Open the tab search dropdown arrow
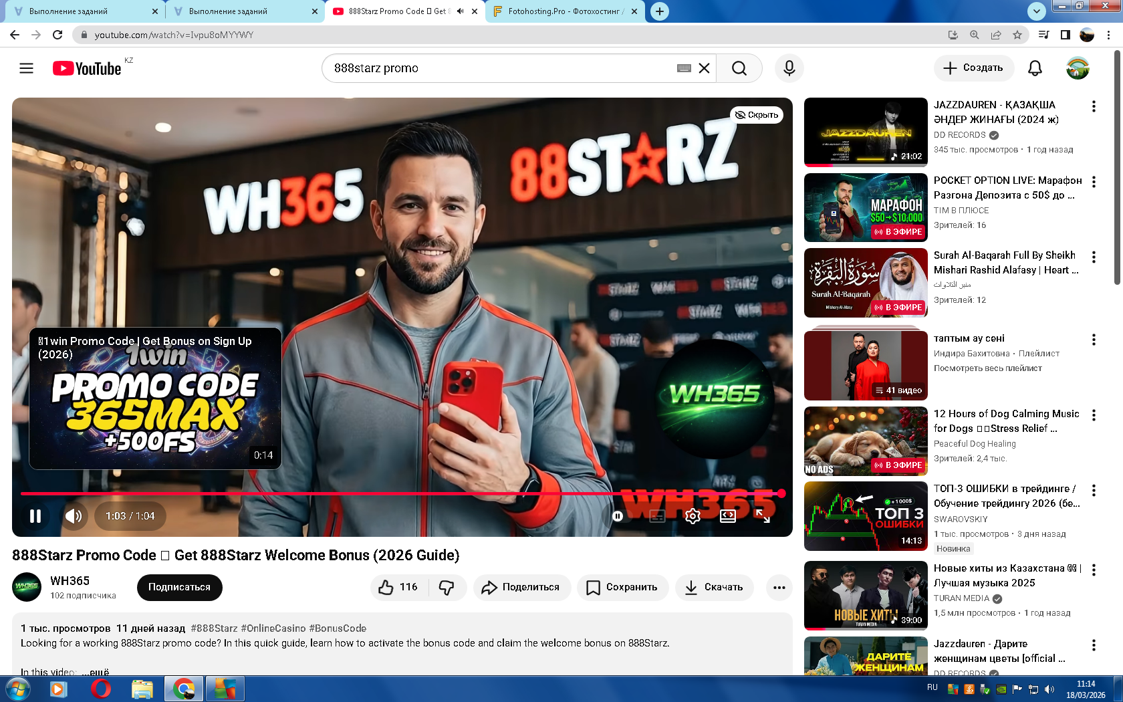 click(x=1036, y=11)
